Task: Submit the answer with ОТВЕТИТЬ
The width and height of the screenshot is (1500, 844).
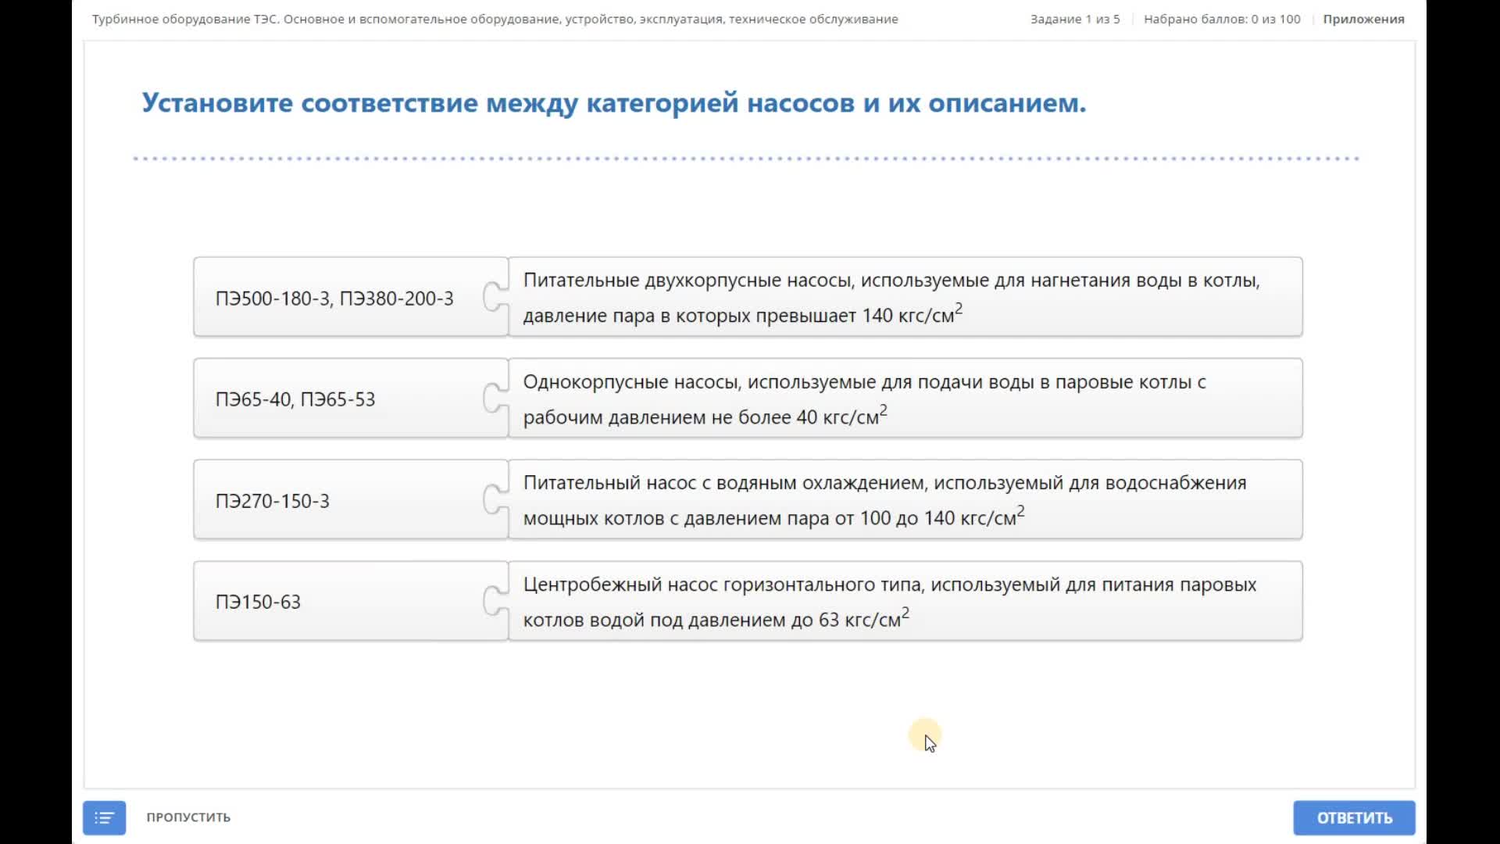Action: point(1354,817)
